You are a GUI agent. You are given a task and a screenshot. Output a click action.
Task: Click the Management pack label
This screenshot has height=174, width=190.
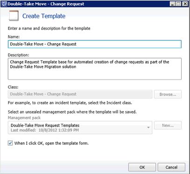point(24,118)
